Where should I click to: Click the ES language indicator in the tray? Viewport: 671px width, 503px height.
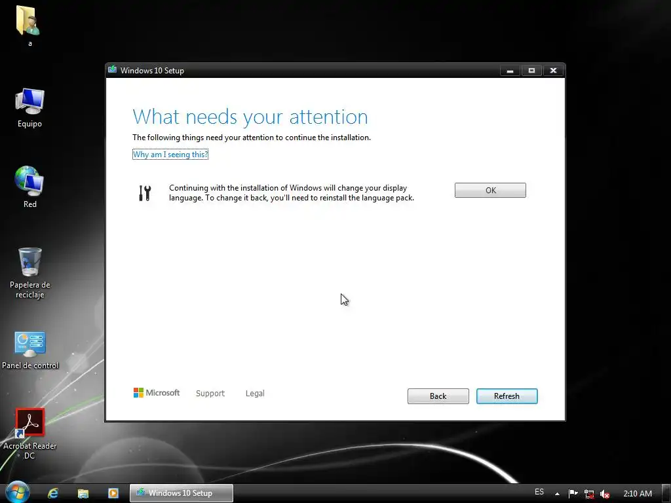point(539,493)
